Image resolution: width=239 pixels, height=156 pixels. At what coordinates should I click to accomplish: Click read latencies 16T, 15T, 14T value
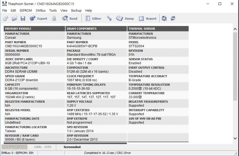click(91, 97)
